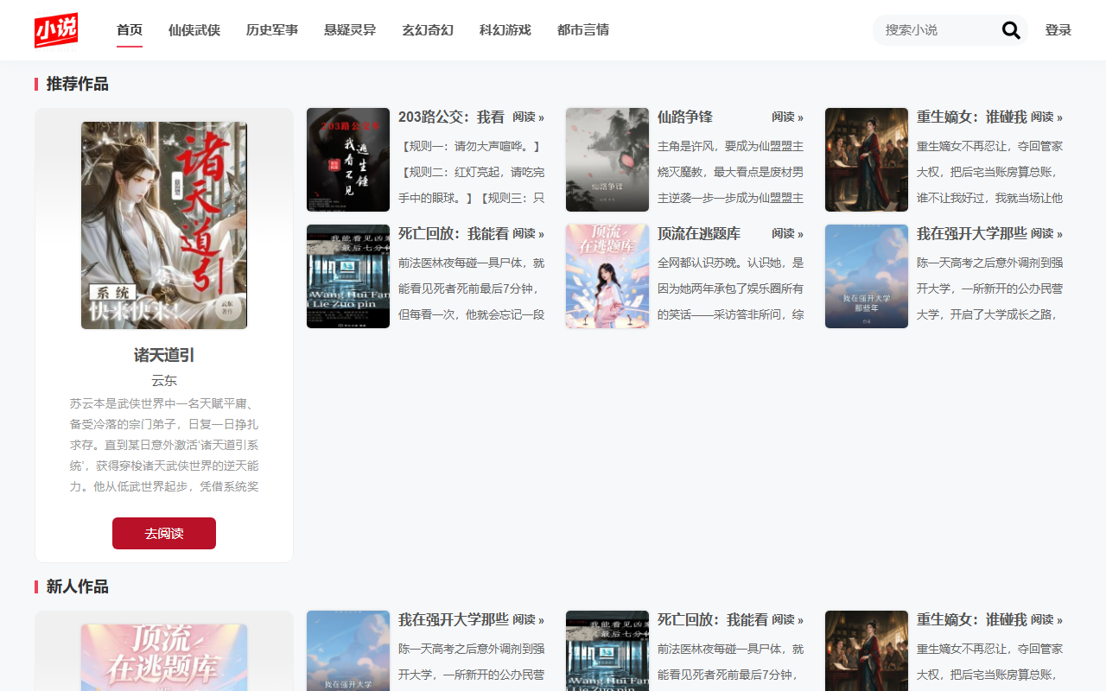
Task: Open the 我在强开大学 cover in 新人作品
Action: [348, 650]
